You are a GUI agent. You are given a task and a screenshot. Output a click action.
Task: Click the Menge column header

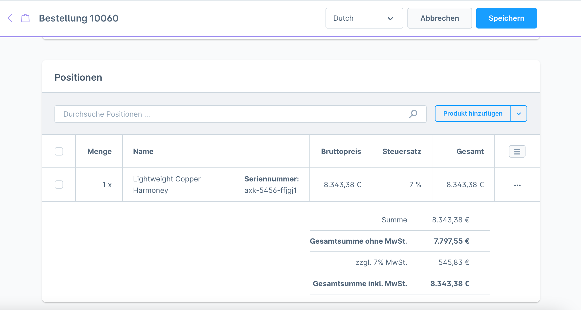tap(99, 151)
